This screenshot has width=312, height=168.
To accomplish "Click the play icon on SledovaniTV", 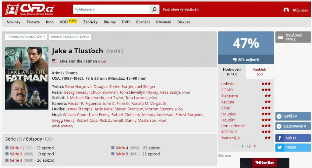I will [x=279, y=126].
